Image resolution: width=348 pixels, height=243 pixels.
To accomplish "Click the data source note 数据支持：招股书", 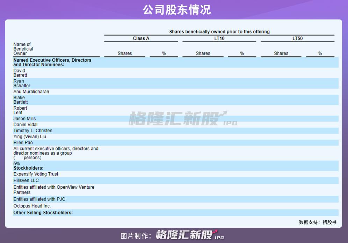I will 318,222.
